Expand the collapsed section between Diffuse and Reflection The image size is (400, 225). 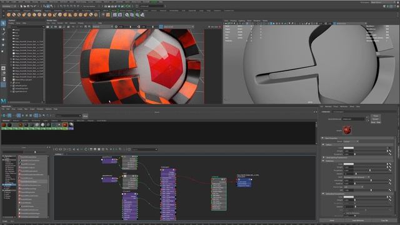[x=323, y=157]
